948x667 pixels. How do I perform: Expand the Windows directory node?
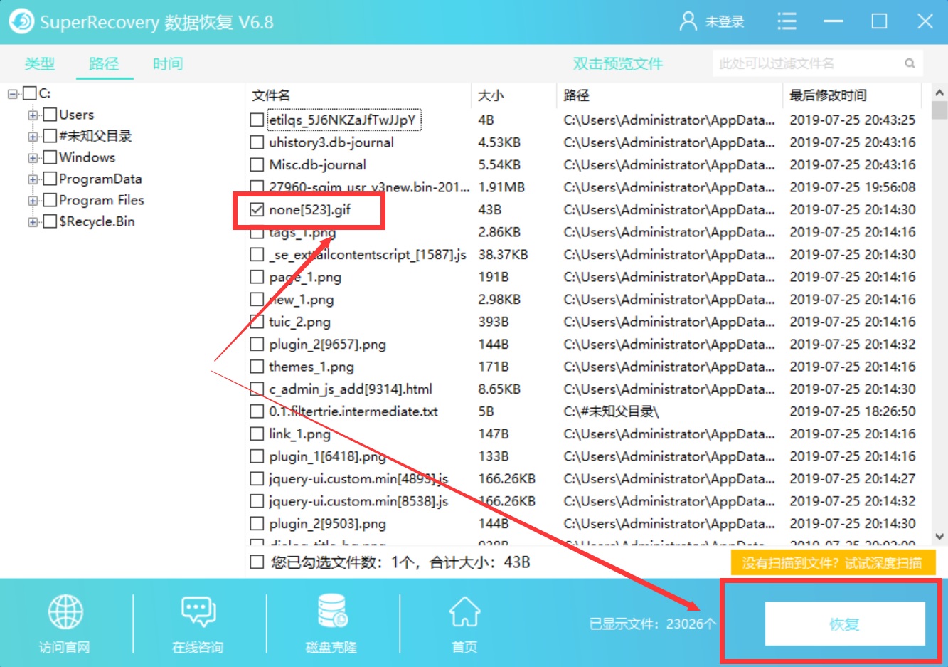click(32, 157)
